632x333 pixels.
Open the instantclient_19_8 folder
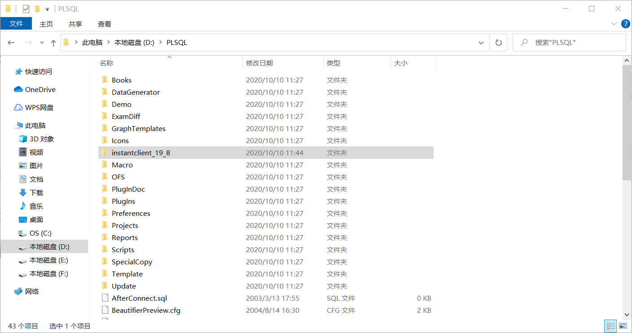(141, 153)
